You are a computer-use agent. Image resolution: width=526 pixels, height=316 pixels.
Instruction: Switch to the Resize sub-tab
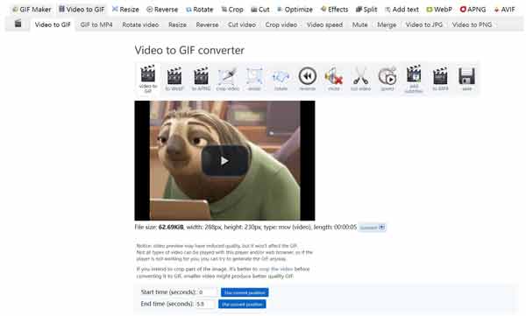click(177, 25)
